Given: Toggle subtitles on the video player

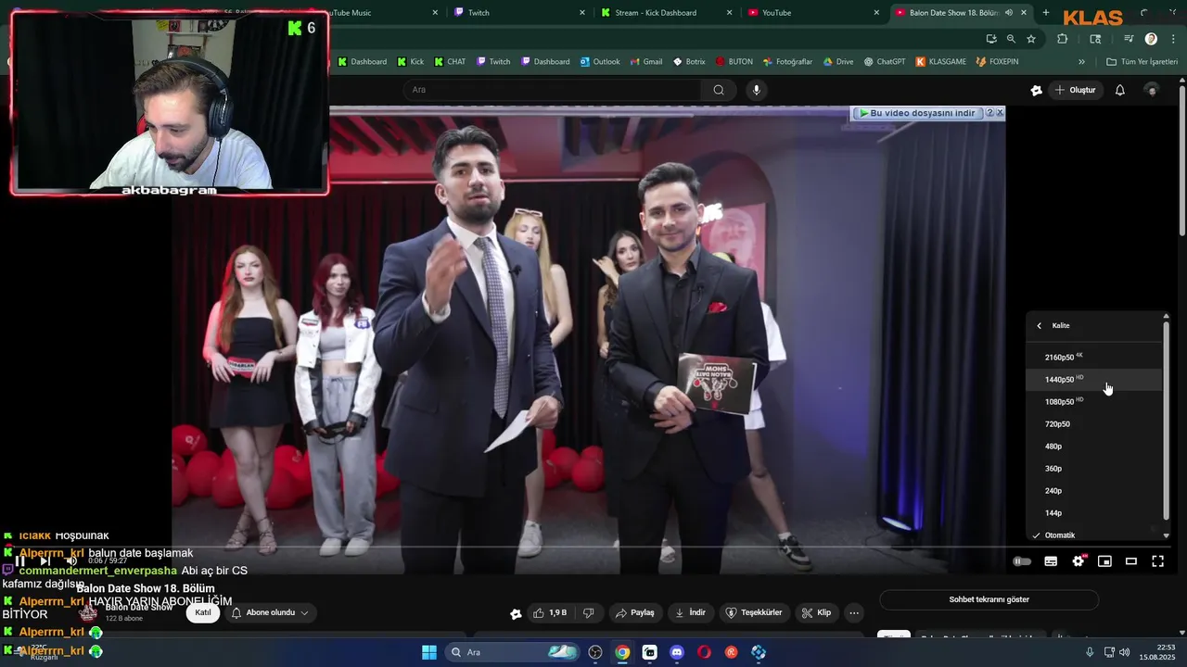Looking at the screenshot, I should point(1051,560).
